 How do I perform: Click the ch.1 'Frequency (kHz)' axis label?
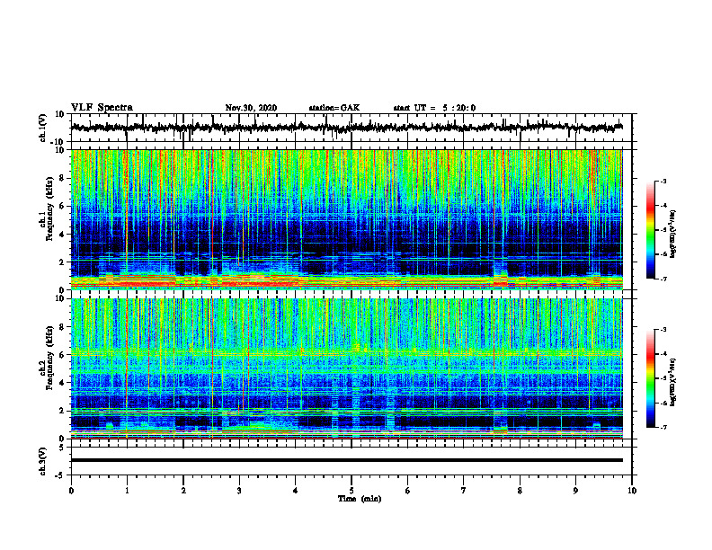[49, 208]
